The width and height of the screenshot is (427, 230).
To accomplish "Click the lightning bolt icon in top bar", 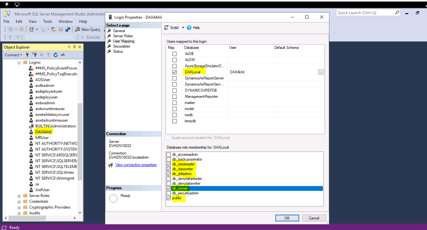I will tap(7, 4).
